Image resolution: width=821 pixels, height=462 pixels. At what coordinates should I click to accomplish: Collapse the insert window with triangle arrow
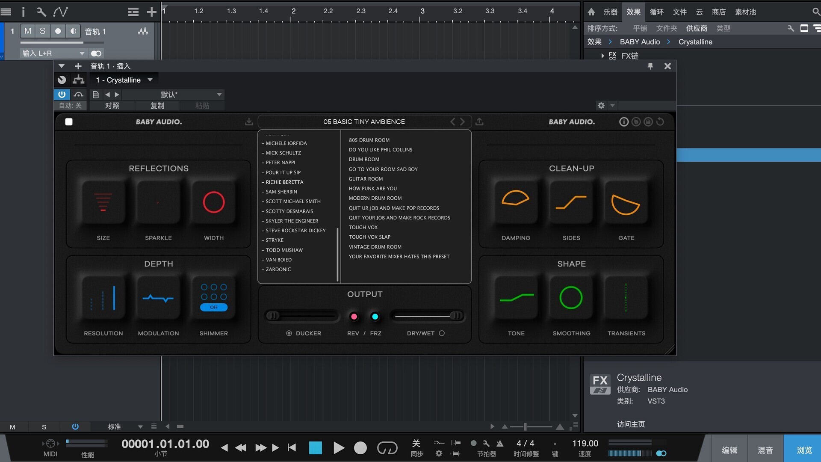coord(61,66)
